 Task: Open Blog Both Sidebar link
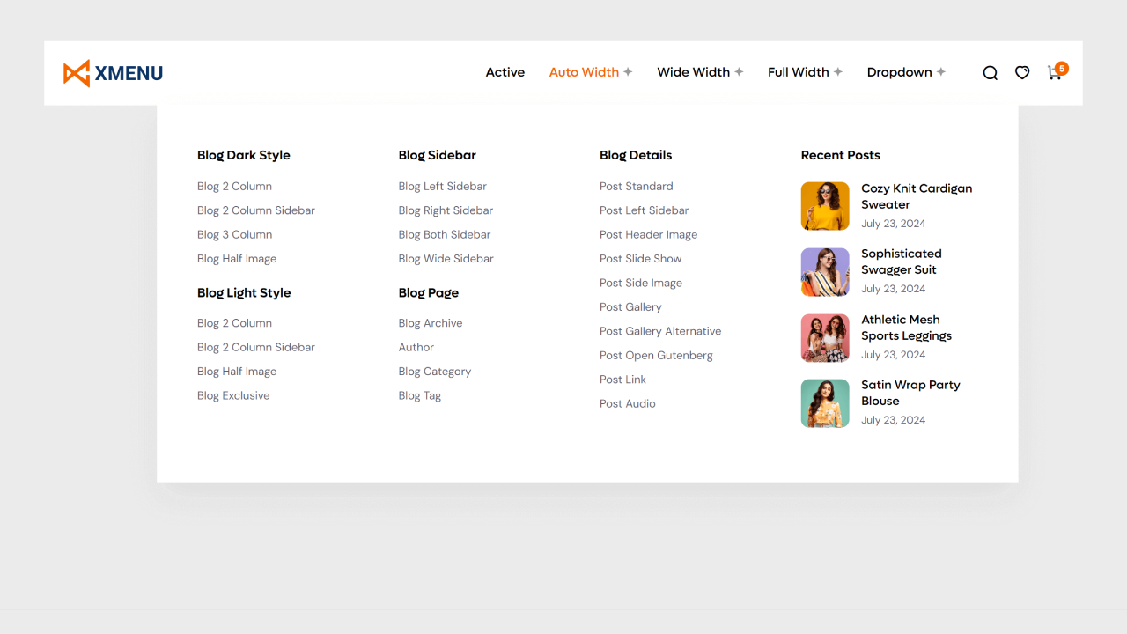click(444, 234)
